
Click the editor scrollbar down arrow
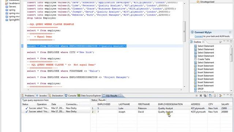point(184,87)
